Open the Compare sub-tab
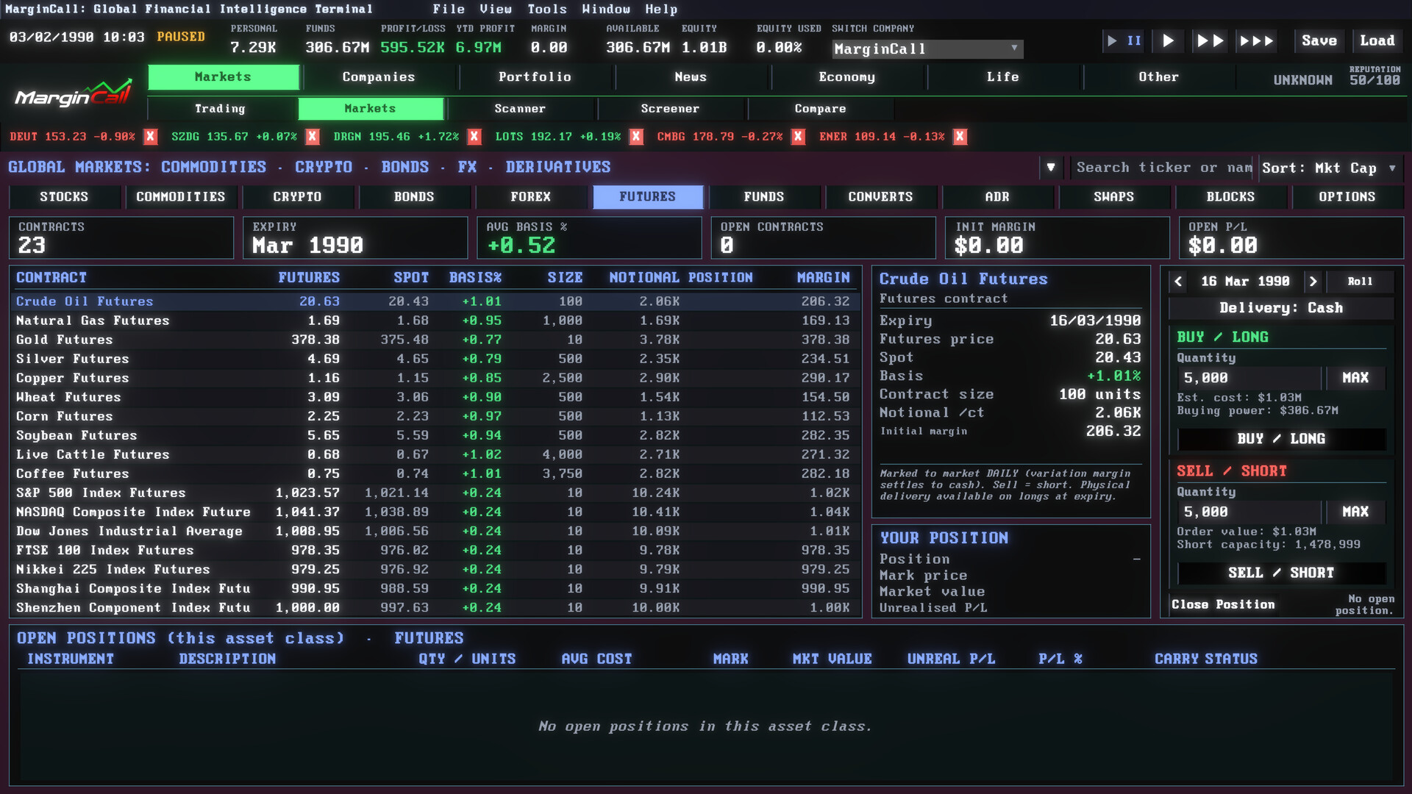The image size is (1412, 794). [x=820, y=109]
